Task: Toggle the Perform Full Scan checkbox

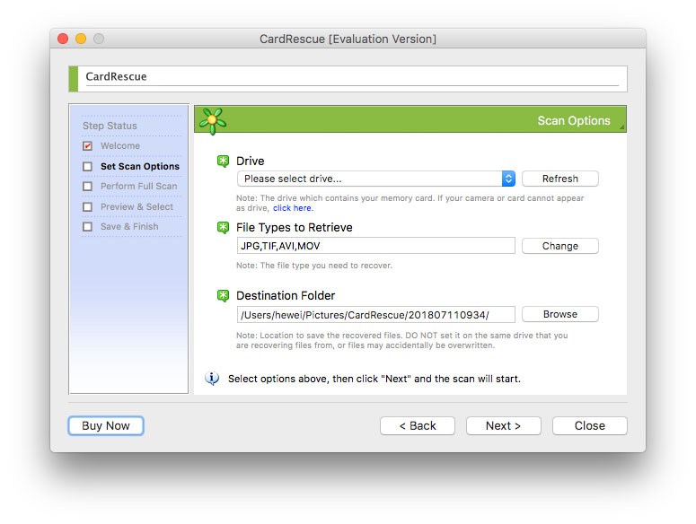Action: [x=87, y=187]
